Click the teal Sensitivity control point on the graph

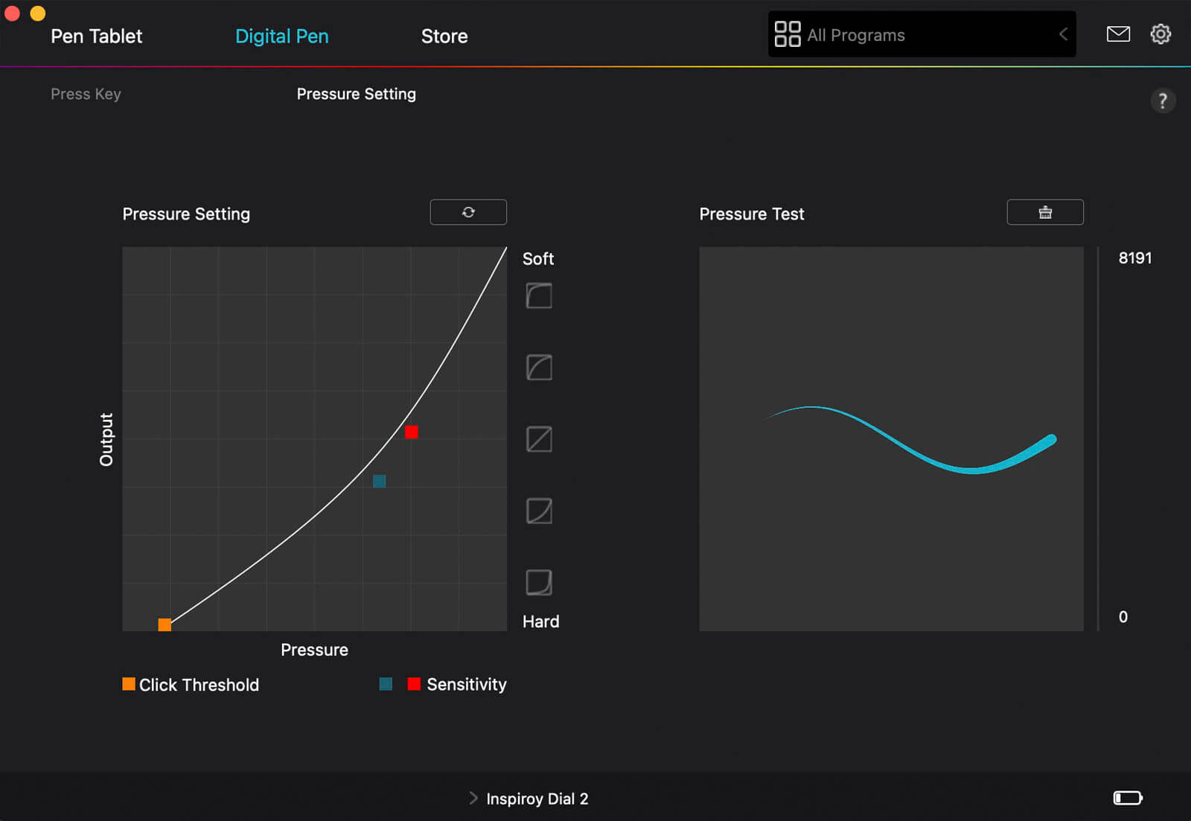(380, 482)
